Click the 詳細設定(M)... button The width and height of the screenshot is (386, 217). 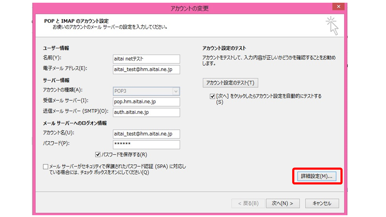[317, 176]
